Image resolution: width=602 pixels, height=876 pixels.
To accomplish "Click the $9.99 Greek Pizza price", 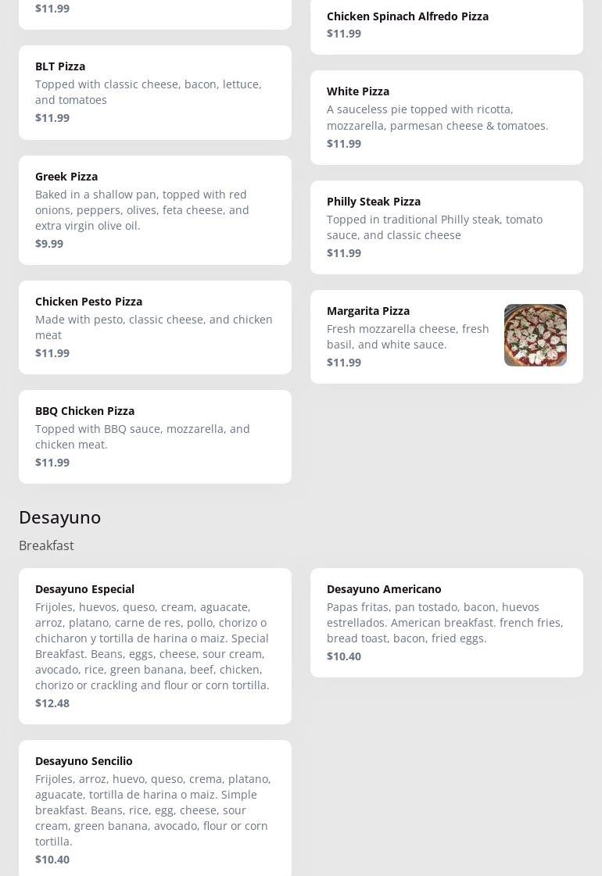I will click(x=49, y=244).
